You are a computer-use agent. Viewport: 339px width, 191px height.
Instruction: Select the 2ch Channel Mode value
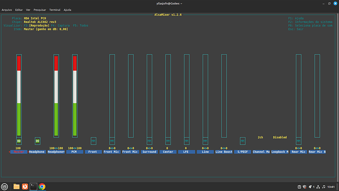point(260,137)
